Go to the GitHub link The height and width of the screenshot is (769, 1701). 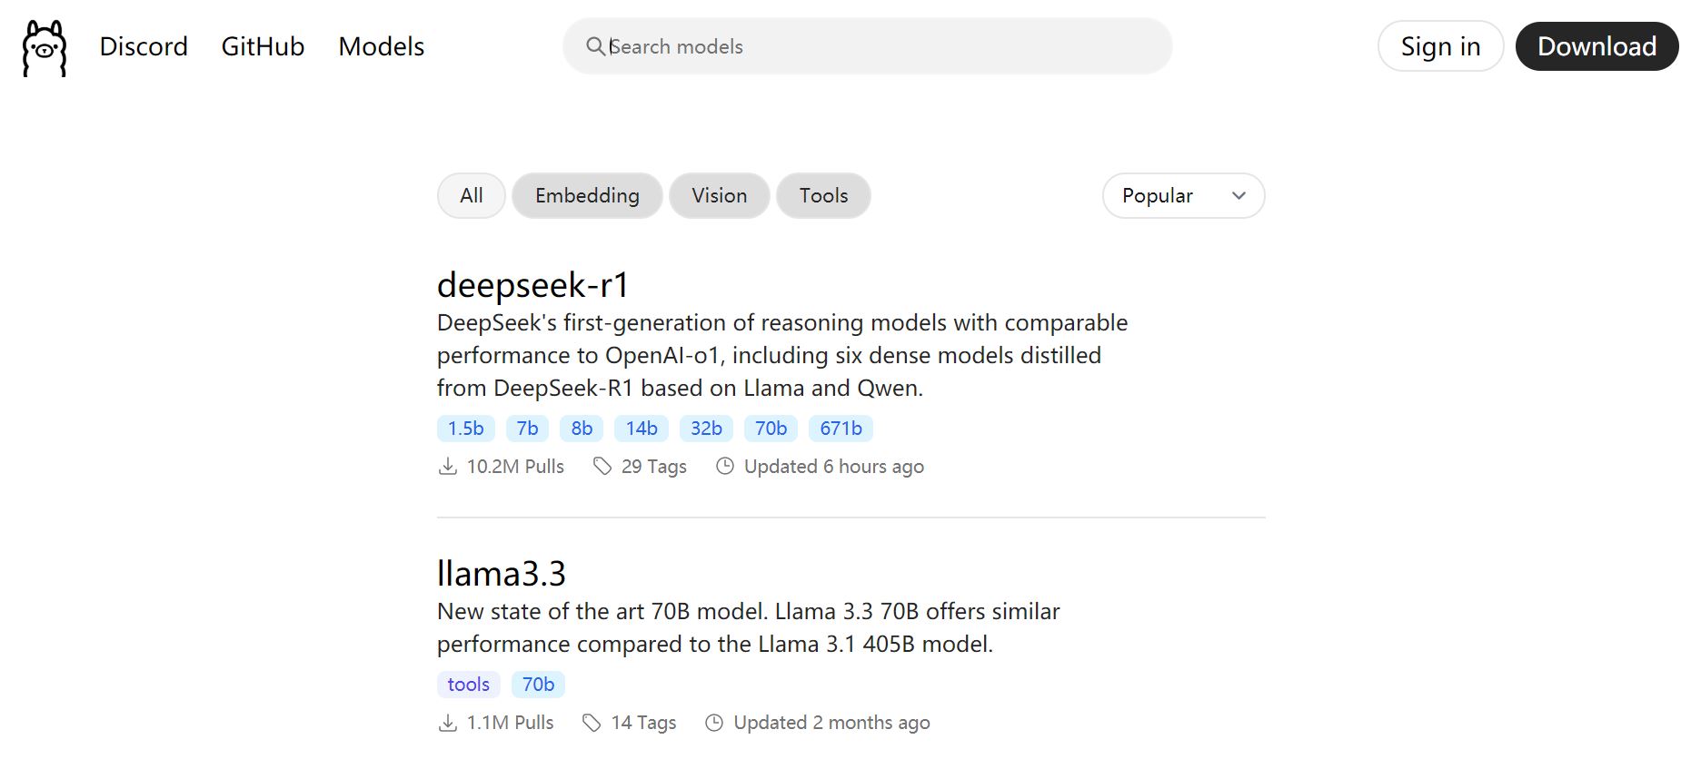[263, 46]
